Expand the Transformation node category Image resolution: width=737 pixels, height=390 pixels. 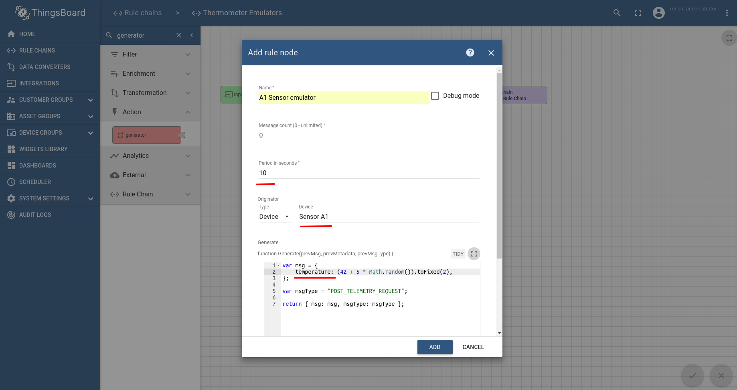pyautogui.click(x=150, y=93)
